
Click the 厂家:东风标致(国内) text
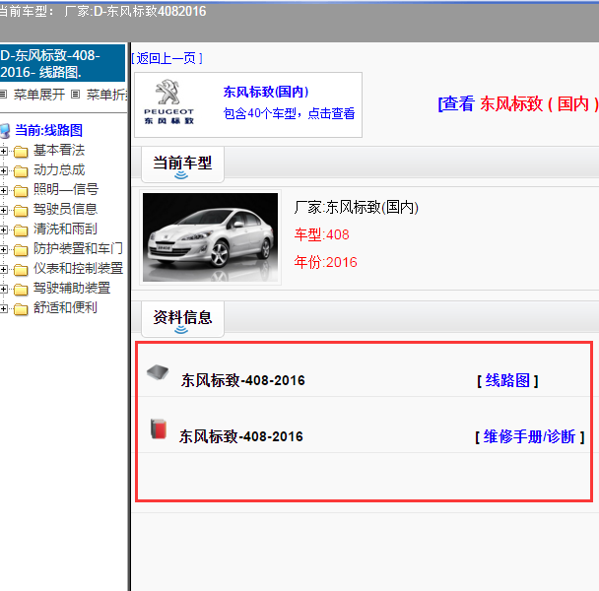(x=356, y=208)
